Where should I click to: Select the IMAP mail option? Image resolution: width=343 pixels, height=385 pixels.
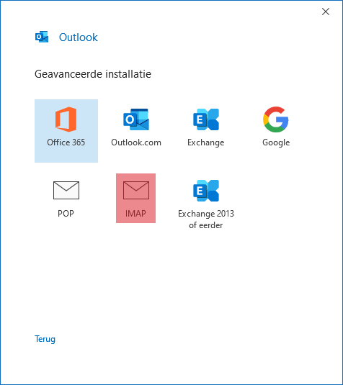(x=135, y=199)
